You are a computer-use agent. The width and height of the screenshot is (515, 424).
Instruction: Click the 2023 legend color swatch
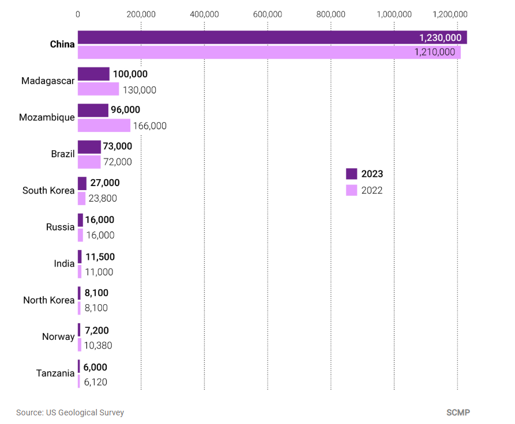[x=351, y=174]
